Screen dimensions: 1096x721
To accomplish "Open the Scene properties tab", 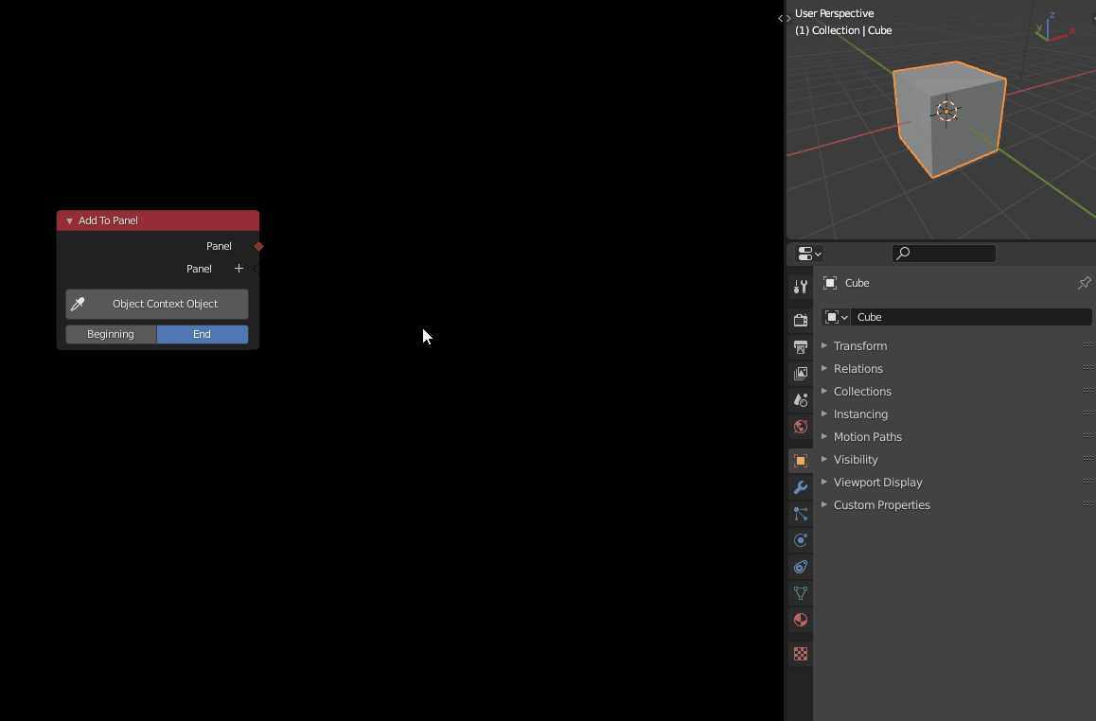I will 800,399.
